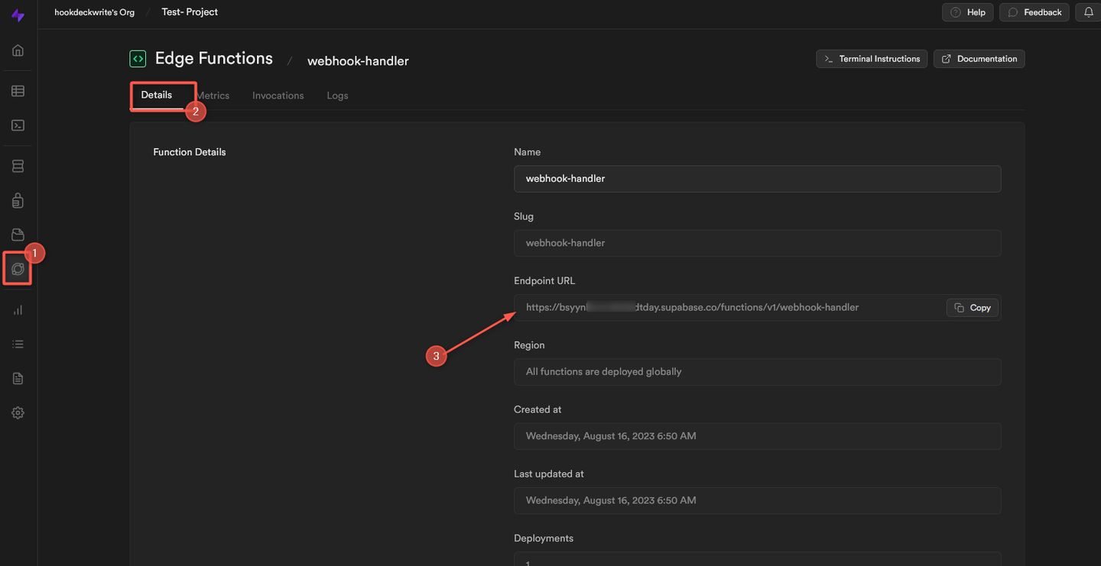This screenshot has height=566, width=1101.
Task: Open the API Docs document icon
Action: tap(17, 378)
